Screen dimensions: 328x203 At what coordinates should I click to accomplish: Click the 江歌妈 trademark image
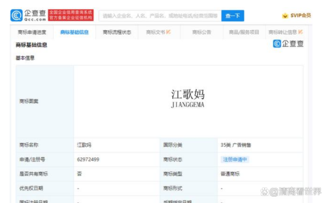pyautogui.click(x=188, y=99)
